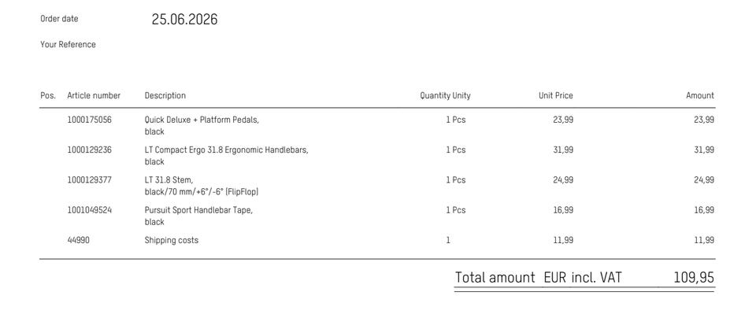Click the 'Total amount EUR incl. VAT' label

(539, 277)
